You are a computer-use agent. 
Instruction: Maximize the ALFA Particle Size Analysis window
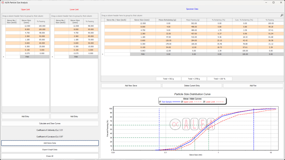(273, 2)
